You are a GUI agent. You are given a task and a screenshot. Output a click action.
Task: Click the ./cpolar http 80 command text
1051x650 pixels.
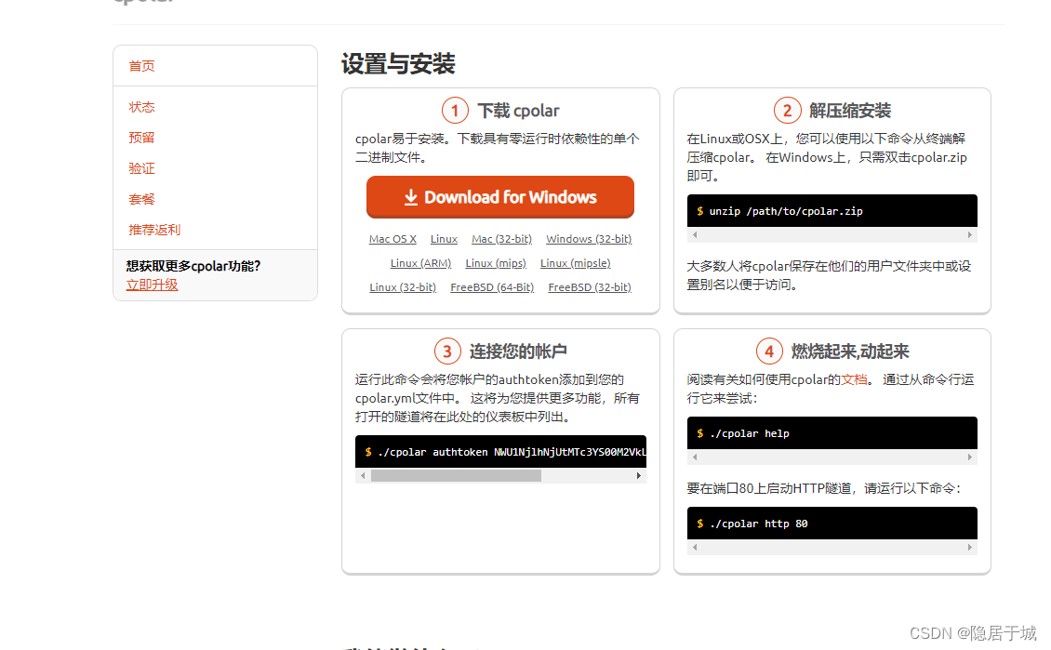point(759,524)
